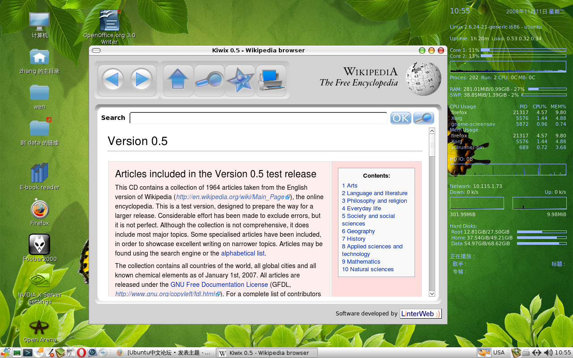Switch to Kiwix 0.5 taskbar window
Image resolution: width=573 pixels, height=358 pixels.
click(x=267, y=353)
